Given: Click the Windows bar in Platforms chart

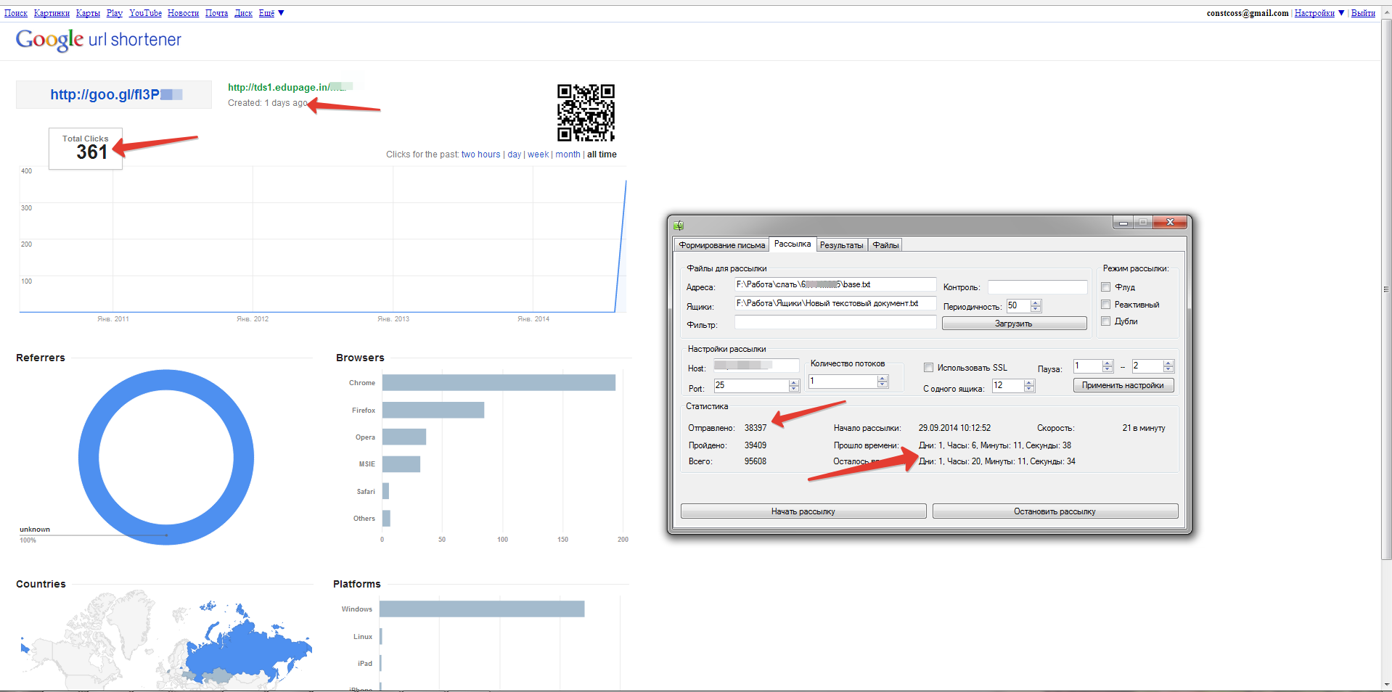Looking at the screenshot, I should (482, 609).
